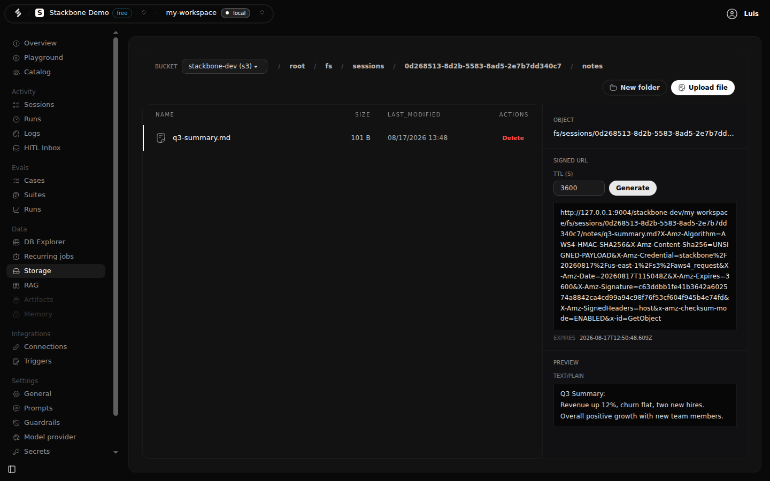This screenshot has height=481, width=770.
Task: Open the Playground icon in sidebar
Action: [x=16, y=58]
